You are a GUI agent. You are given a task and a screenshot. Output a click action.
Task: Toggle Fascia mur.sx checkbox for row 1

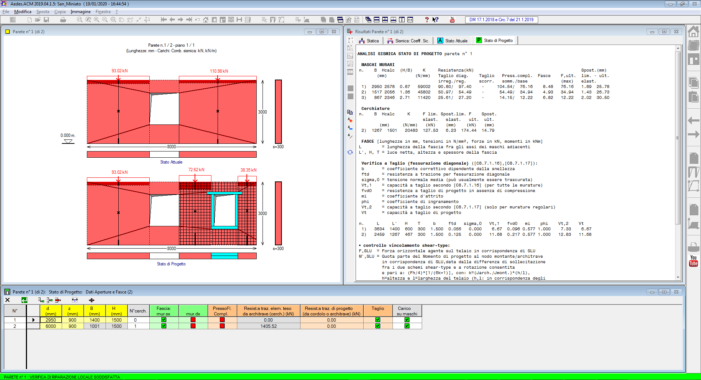pos(164,320)
